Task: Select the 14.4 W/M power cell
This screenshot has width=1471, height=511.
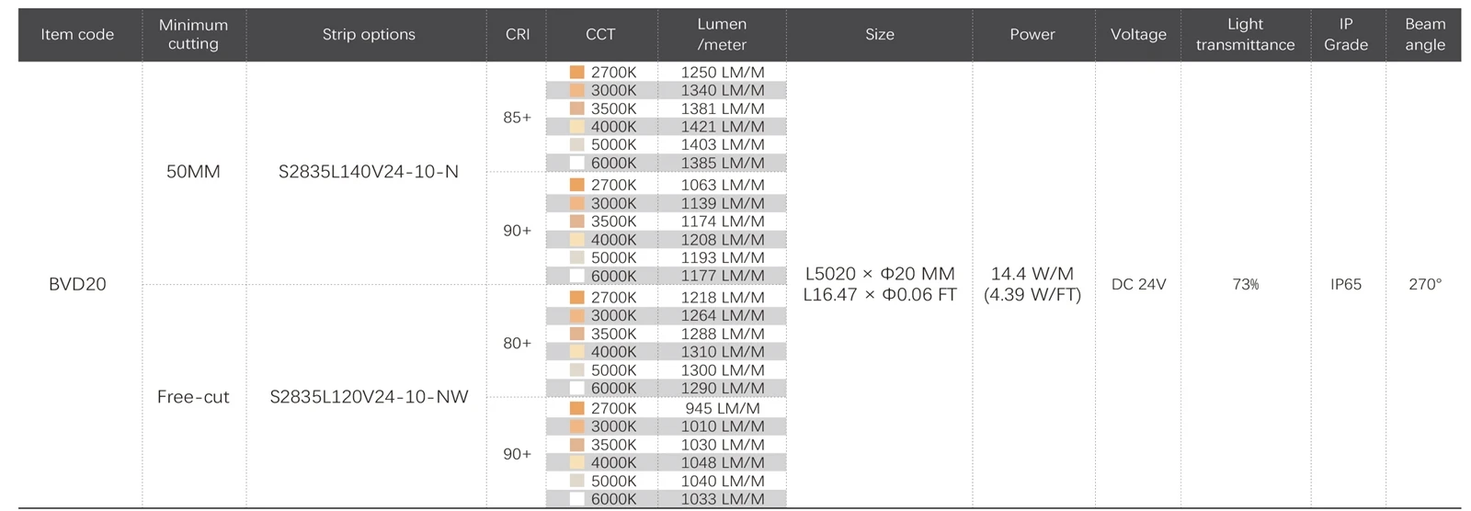Action: (1032, 284)
